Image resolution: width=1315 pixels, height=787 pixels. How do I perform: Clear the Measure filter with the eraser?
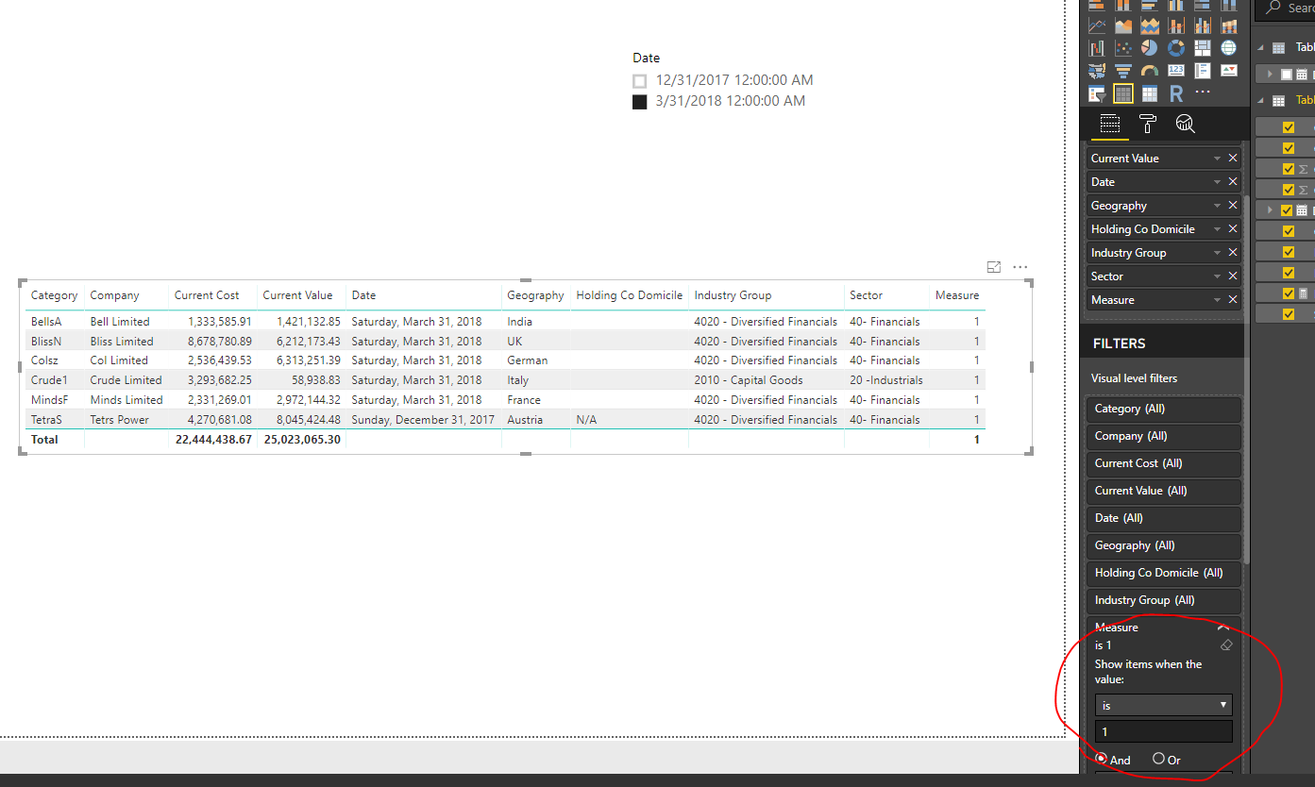(x=1226, y=645)
